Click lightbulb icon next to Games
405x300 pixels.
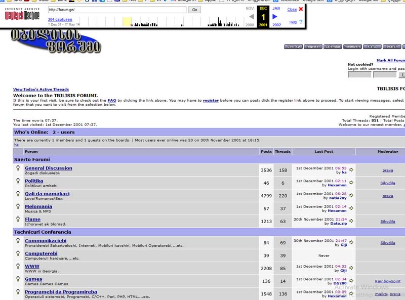18,279
